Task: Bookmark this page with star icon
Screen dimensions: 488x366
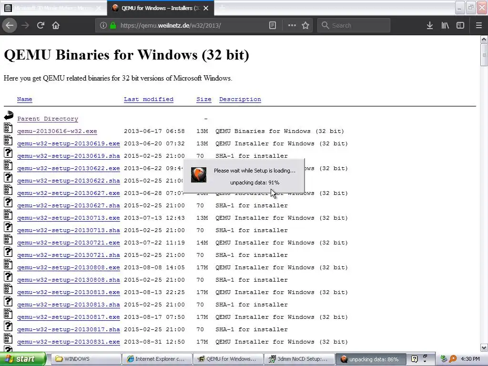Action: pyautogui.click(x=305, y=25)
